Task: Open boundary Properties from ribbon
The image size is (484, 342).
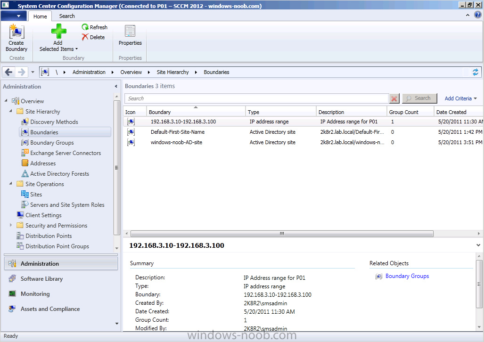Action: point(130,36)
